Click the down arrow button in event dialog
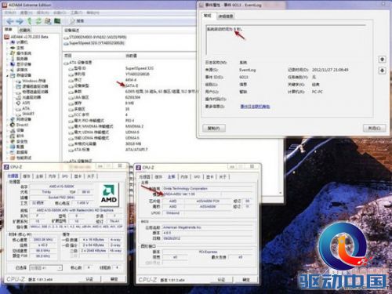Image resolution: width=392 pixels, height=294 pixels. point(382,71)
